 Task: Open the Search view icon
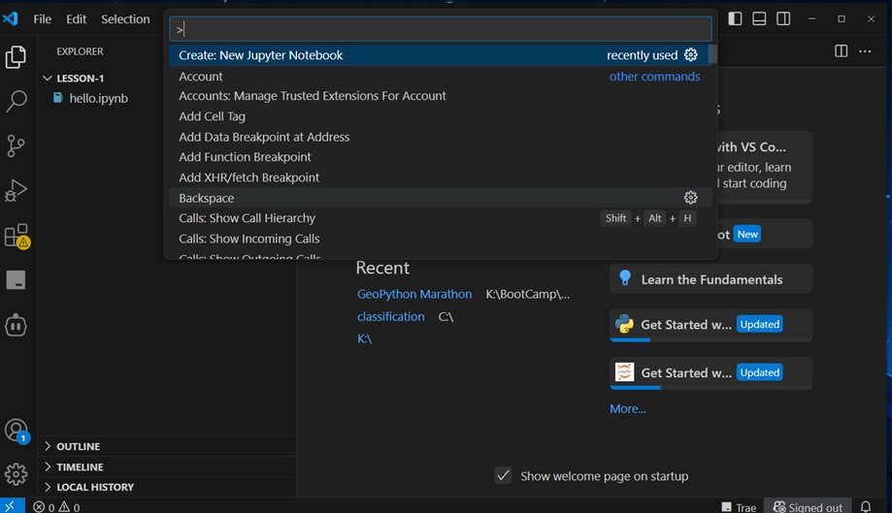pos(16,101)
